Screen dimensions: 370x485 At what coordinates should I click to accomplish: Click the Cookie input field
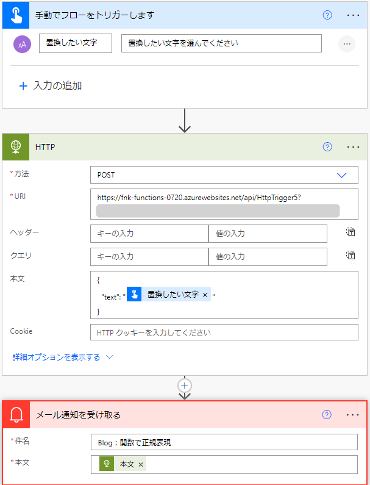(x=224, y=332)
